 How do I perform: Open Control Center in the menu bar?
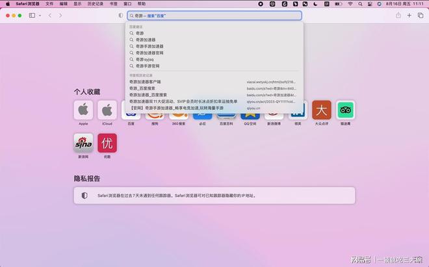point(370,4)
